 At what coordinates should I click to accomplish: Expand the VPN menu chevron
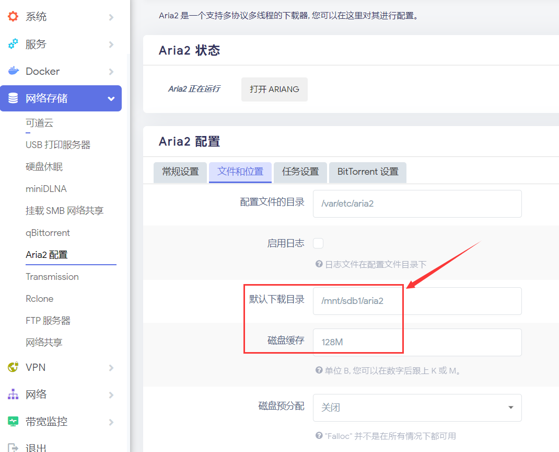(x=111, y=368)
